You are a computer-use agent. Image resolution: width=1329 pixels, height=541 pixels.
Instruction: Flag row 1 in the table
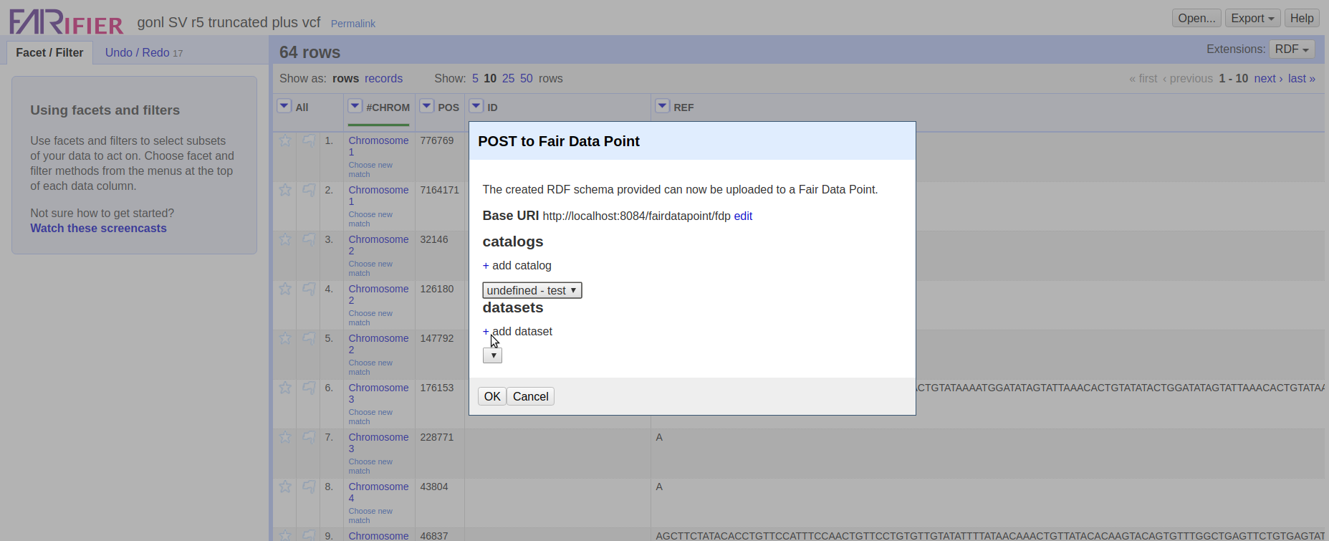coord(309,140)
